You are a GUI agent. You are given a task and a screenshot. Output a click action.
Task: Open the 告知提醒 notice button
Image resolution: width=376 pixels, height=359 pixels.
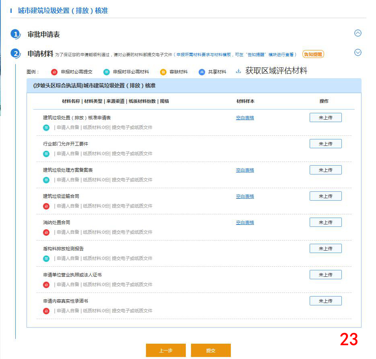click(313, 54)
